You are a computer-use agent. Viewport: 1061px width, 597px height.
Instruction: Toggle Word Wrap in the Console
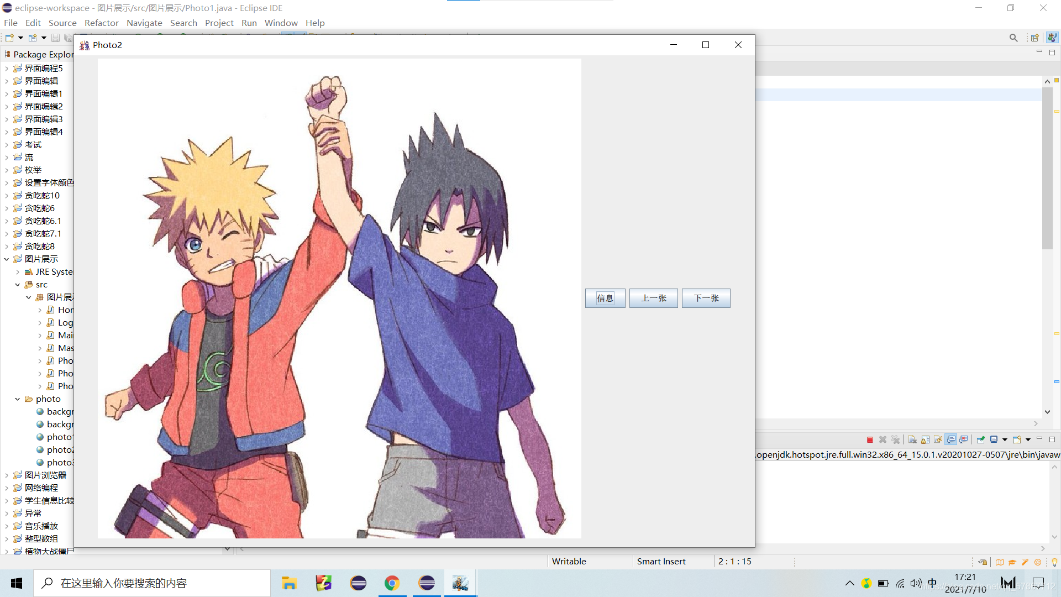[x=938, y=439]
